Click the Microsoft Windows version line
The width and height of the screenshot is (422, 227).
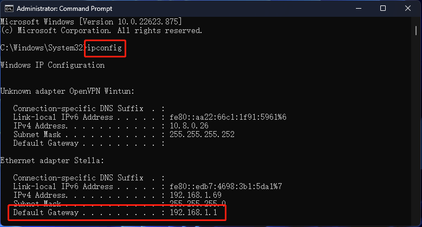click(x=91, y=22)
